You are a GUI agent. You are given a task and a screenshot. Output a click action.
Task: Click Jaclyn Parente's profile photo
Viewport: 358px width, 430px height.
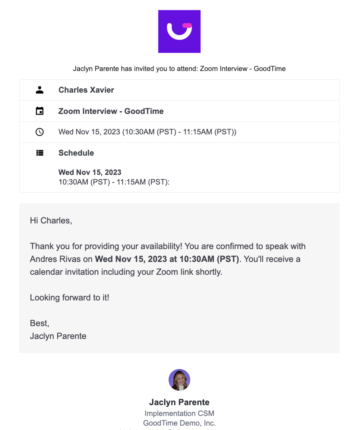coord(179,380)
